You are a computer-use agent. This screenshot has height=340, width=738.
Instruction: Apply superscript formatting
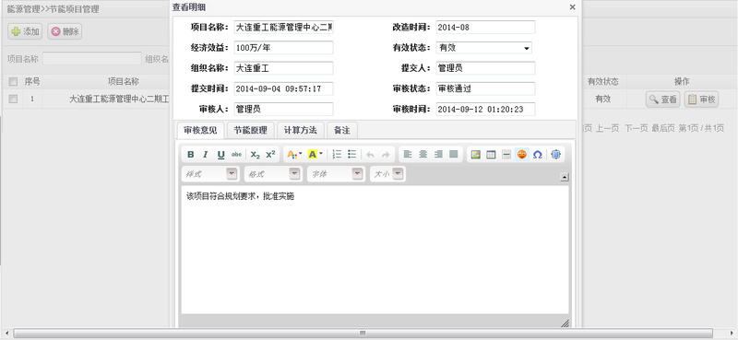click(x=270, y=155)
